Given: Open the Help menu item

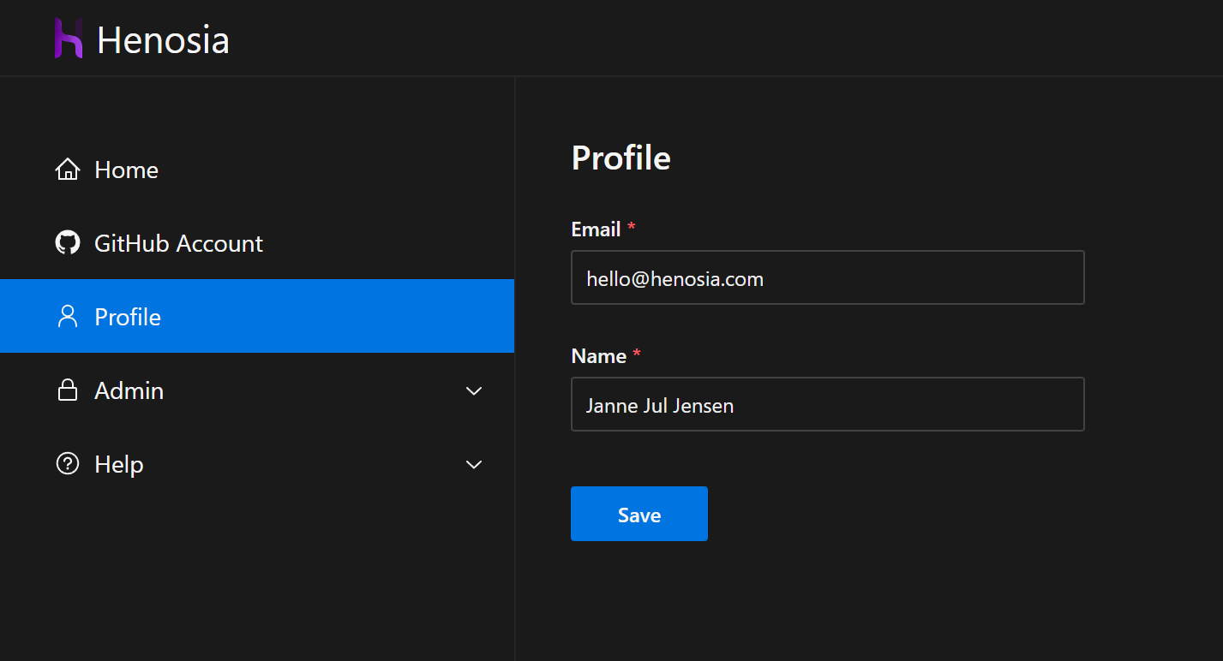Looking at the screenshot, I should pos(257,464).
